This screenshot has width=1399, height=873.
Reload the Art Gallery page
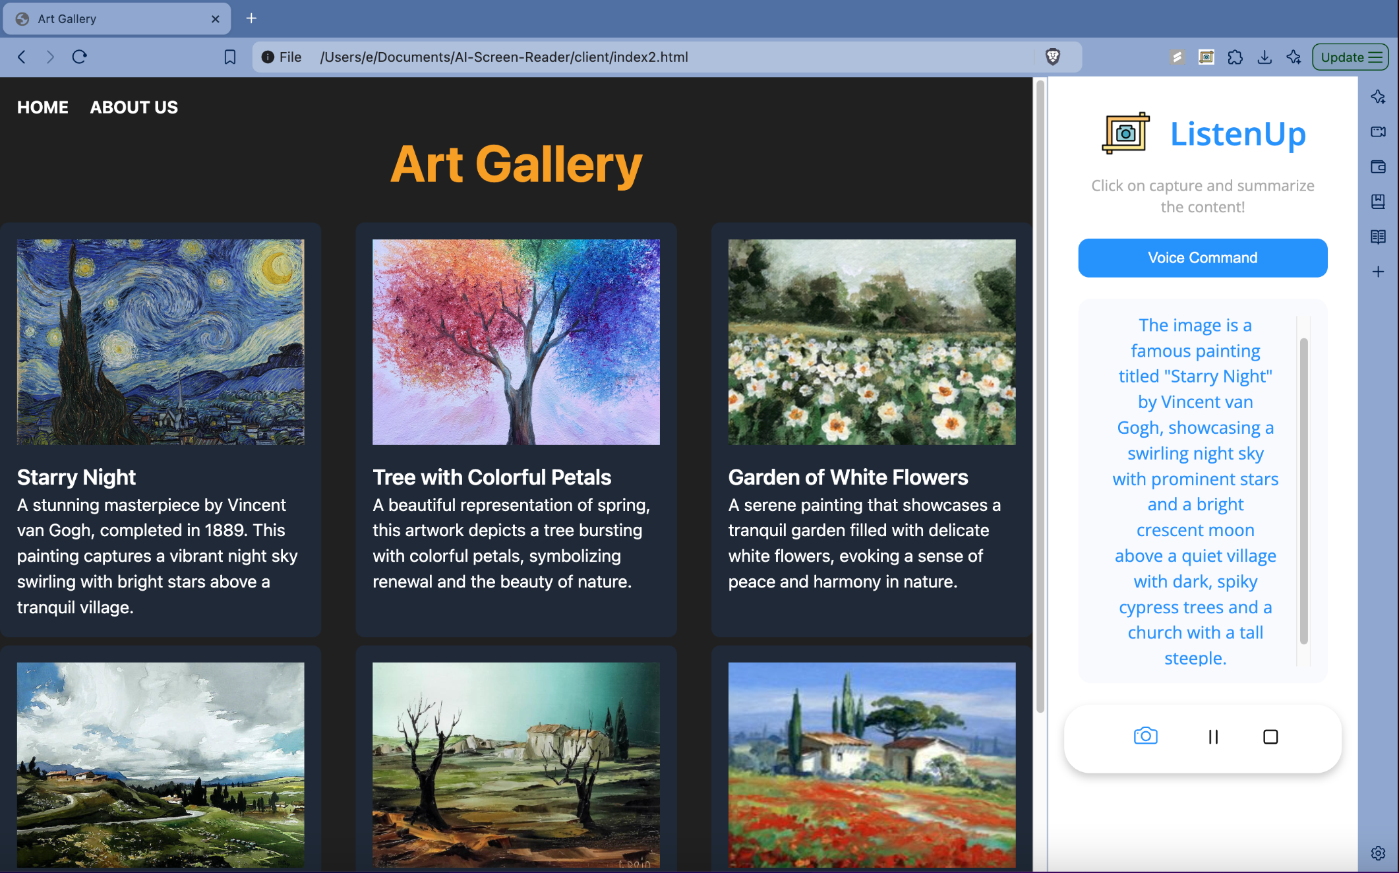point(80,57)
